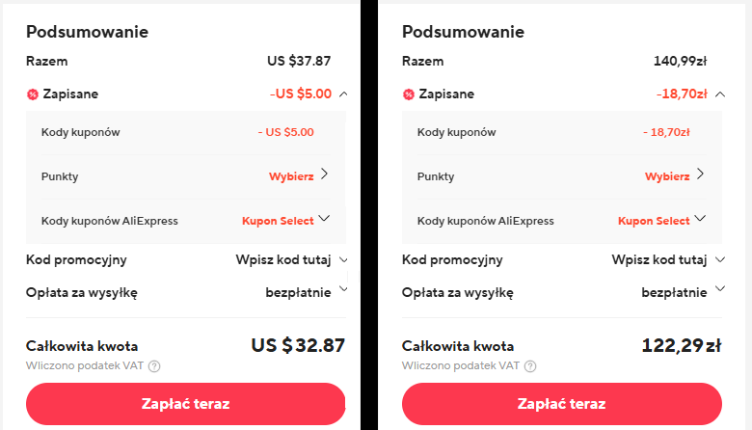Open the VAT info question mark in the złoty summary
Image resolution: width=752 pixels, height=430 pixels.
[x=530, y=366]
